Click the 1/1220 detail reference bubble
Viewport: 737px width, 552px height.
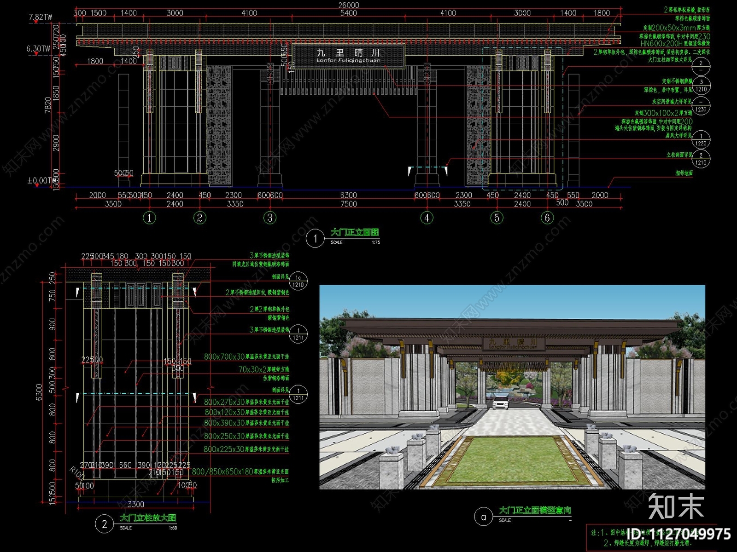pos(701,139)
